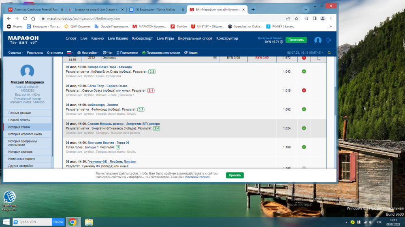Click the Chrome icon in the taskbar
This screenshot has height=227, width=405.
72,222
